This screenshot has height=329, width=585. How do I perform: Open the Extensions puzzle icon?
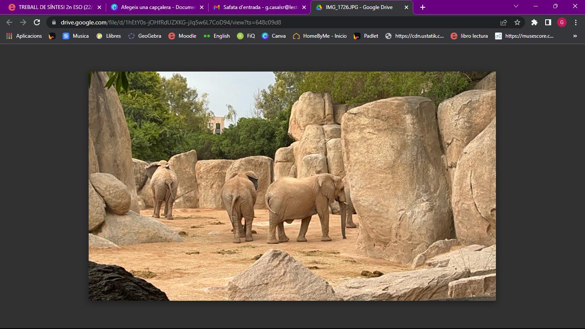(x=534, y=22)
